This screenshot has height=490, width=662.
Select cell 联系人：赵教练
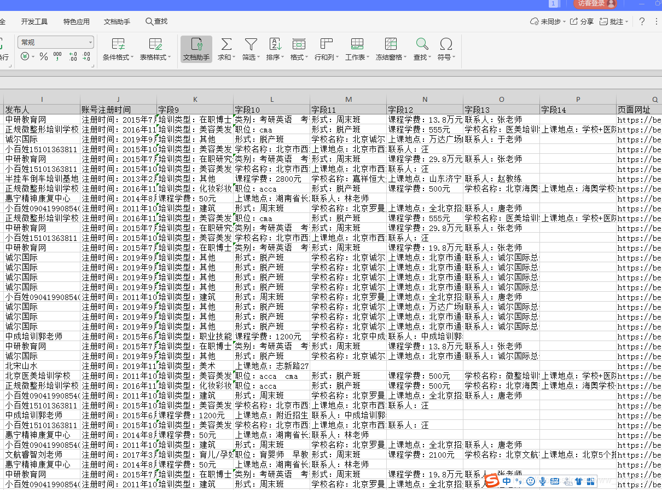coord(502,179)
